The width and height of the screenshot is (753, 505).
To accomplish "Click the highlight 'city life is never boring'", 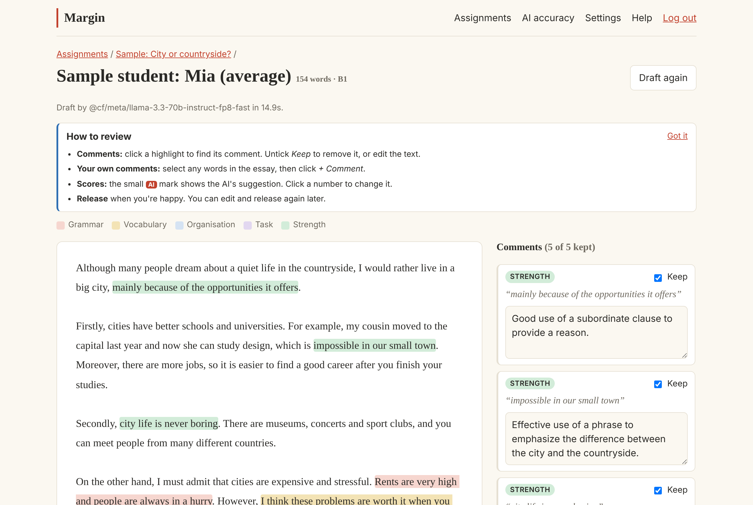I will (x=169, y=423).
